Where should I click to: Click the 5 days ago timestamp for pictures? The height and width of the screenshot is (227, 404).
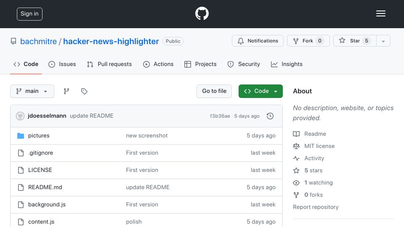261,136
